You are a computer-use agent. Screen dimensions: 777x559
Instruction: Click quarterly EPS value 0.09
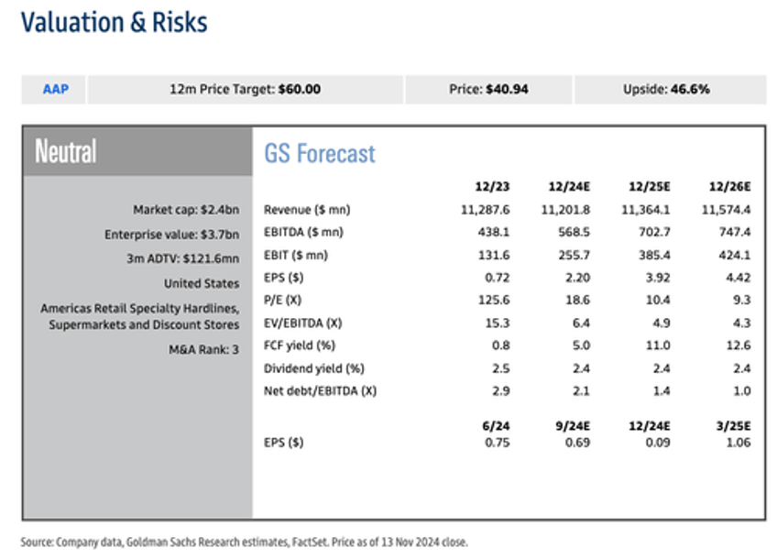coord(658,443)
